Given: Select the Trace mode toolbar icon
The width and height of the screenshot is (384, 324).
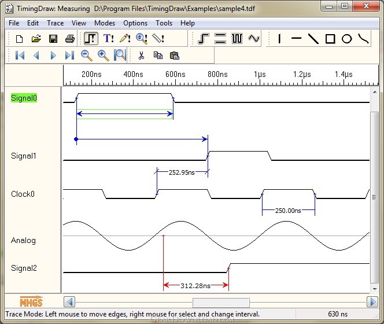Looking at the screenshot, I should [91, 39].
